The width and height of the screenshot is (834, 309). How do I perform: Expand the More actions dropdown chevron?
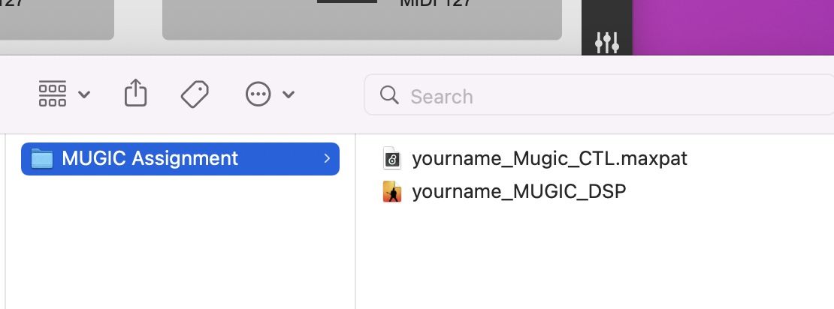coord(289,94)
